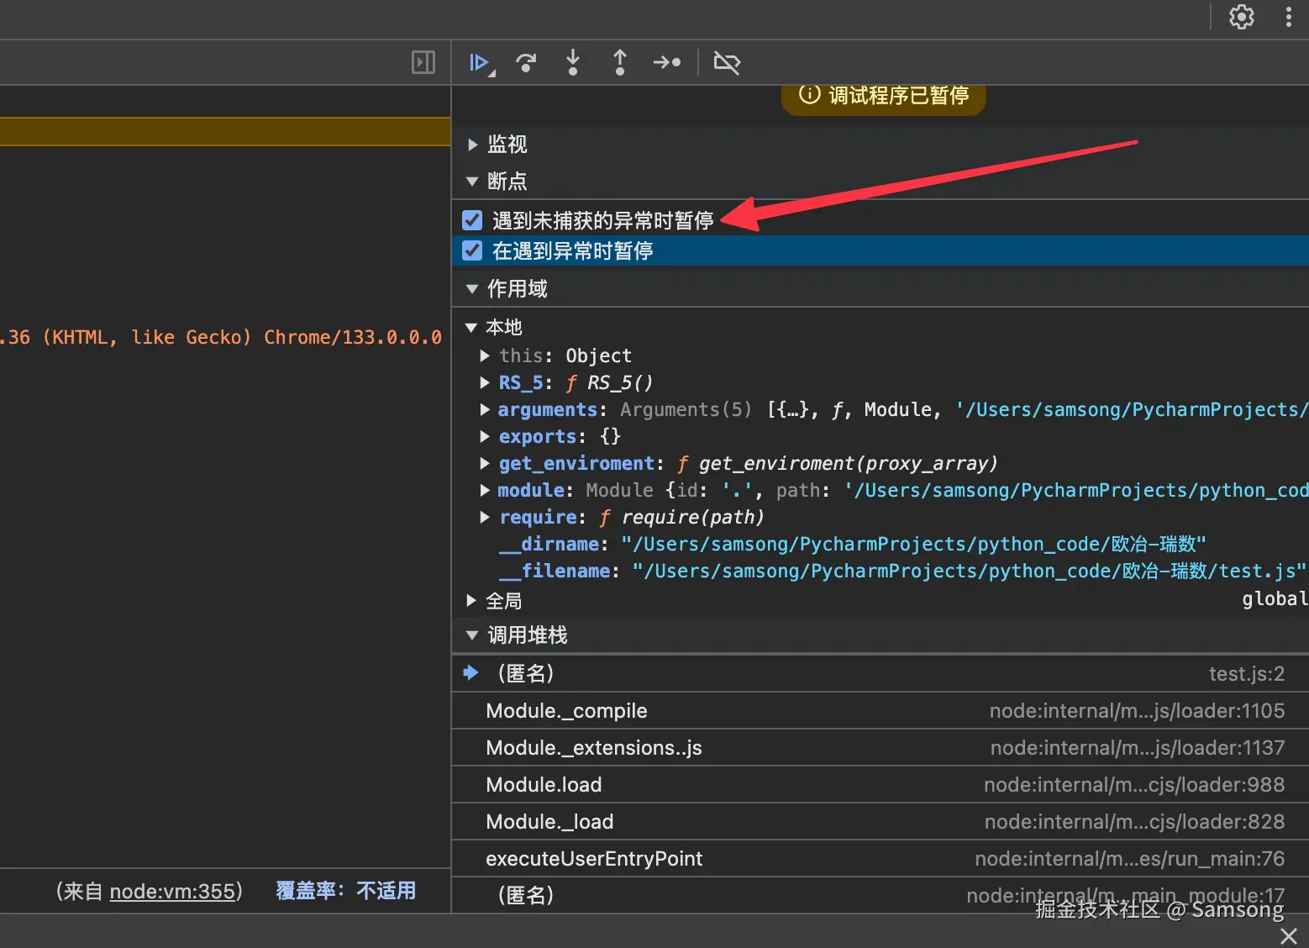Collapse the 作用域 section
Image resolution: width=1309 pixels, height=948 pixels.
(472, 289)
